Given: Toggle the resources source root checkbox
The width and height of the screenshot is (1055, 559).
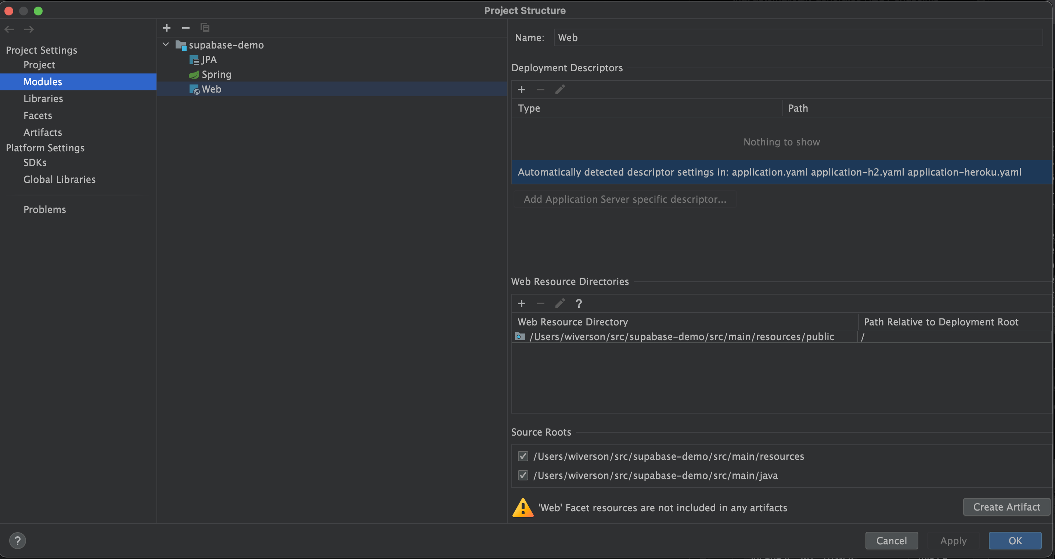Looking at the screenshot, I should click(523, 457).
